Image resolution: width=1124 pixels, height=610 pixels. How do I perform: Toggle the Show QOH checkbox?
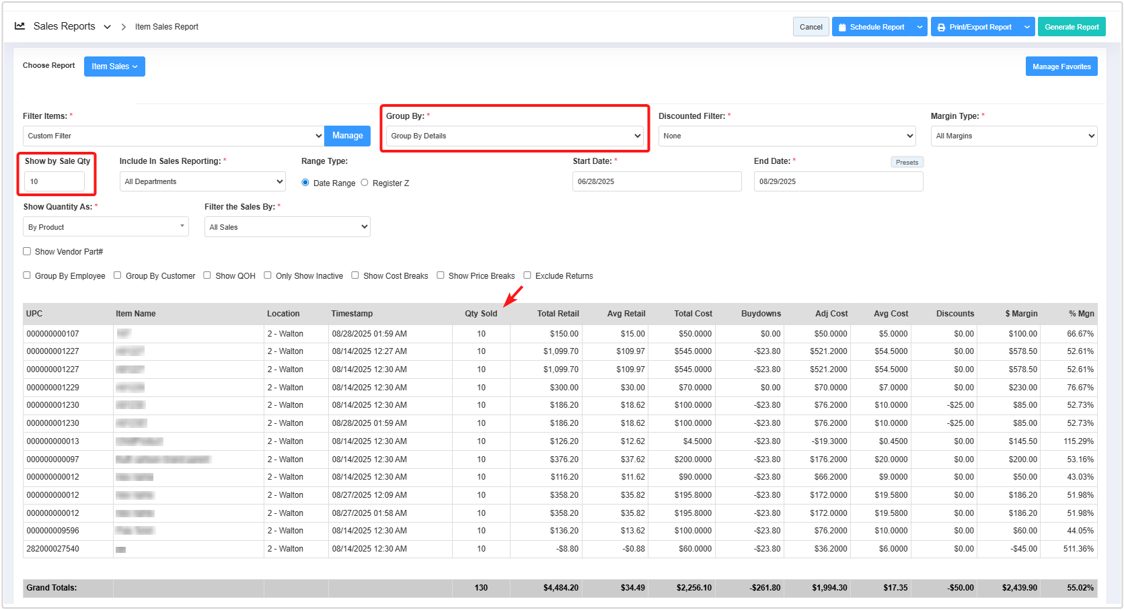207,275
